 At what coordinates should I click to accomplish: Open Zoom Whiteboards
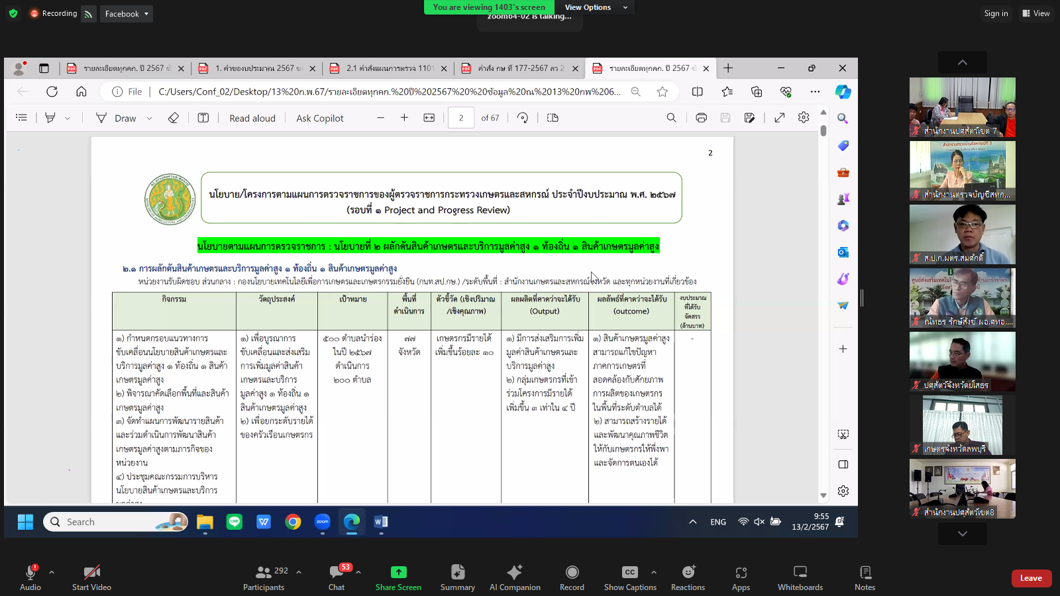800,577
